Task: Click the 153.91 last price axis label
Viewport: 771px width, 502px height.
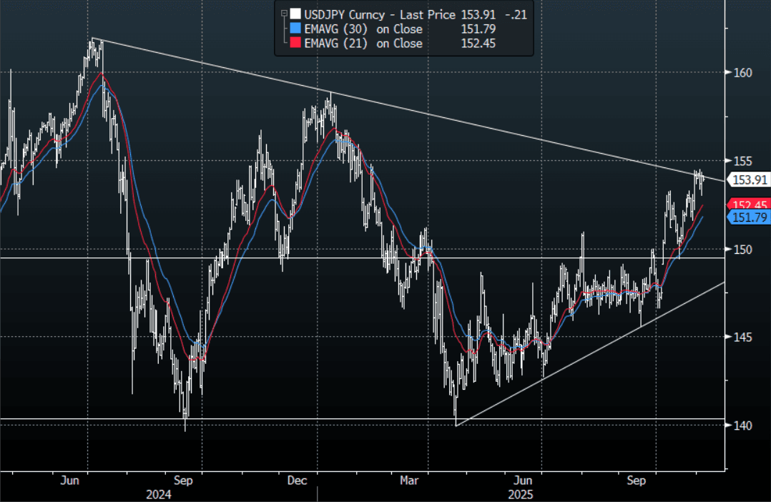Action: pos(750,180)
